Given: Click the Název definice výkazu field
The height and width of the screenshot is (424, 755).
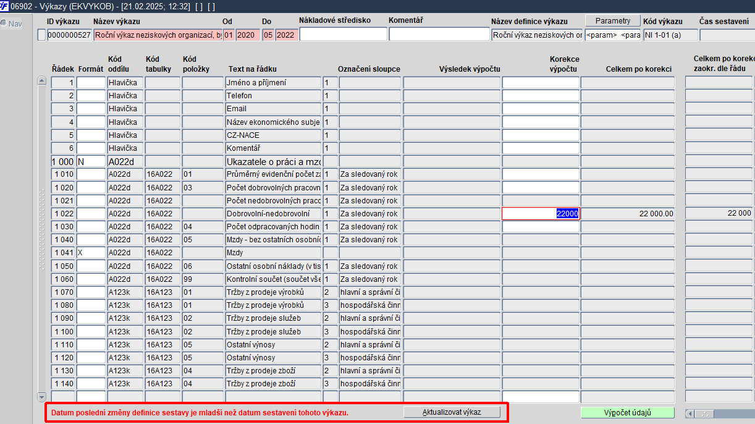Looking at the screenshot, I should tap(537, 35).
